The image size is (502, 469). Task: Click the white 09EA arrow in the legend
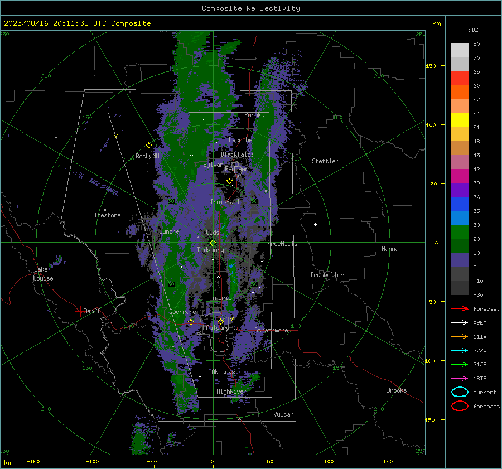click(x=460, y=323)
